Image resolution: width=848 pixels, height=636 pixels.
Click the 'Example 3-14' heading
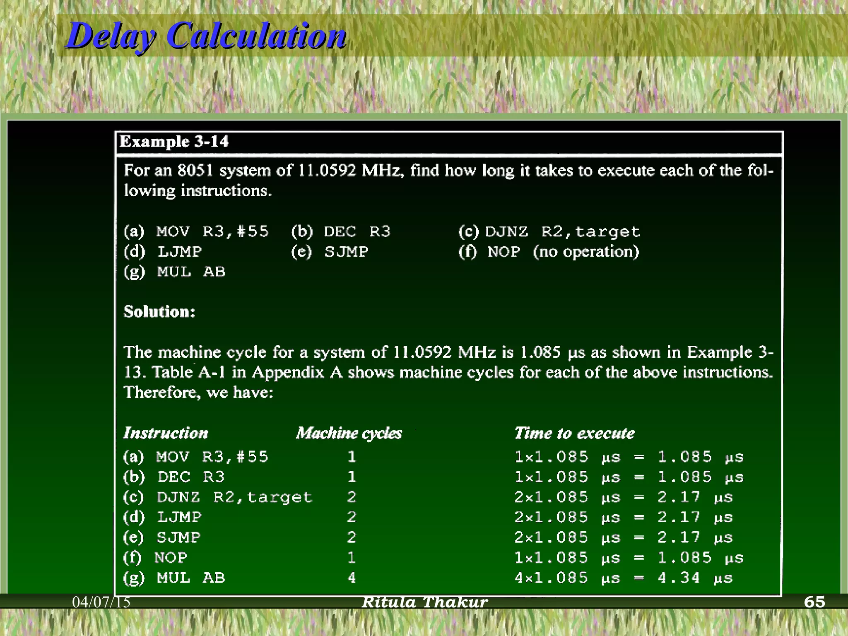coord(174,142)
